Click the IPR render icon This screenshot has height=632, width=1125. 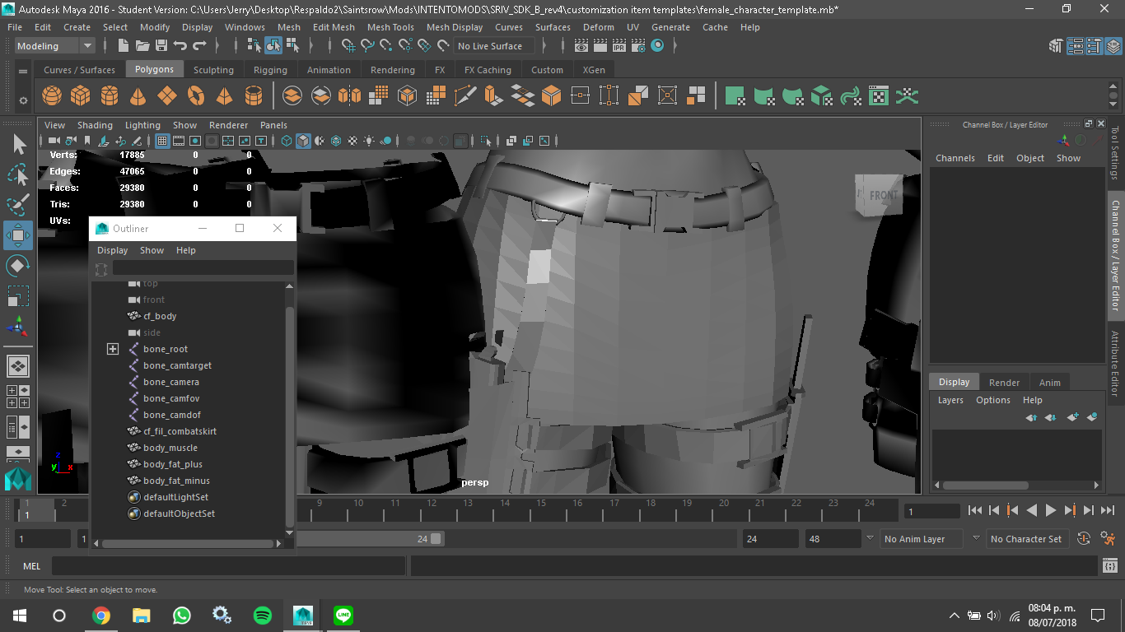[619, 46]
